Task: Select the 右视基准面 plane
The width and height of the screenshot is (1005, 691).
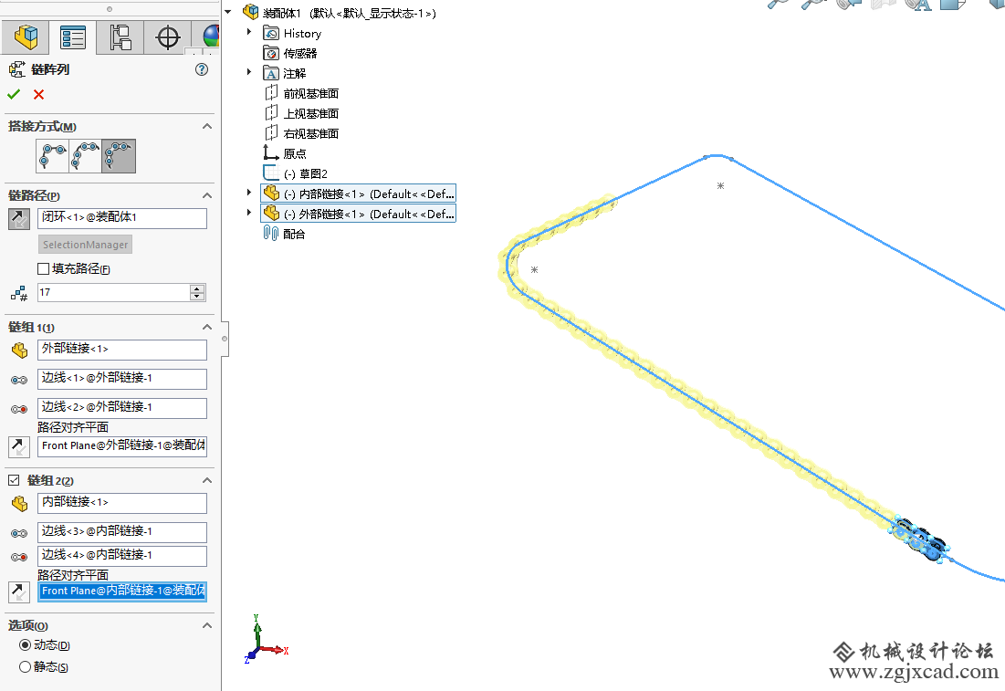Action: coord(301,133)
